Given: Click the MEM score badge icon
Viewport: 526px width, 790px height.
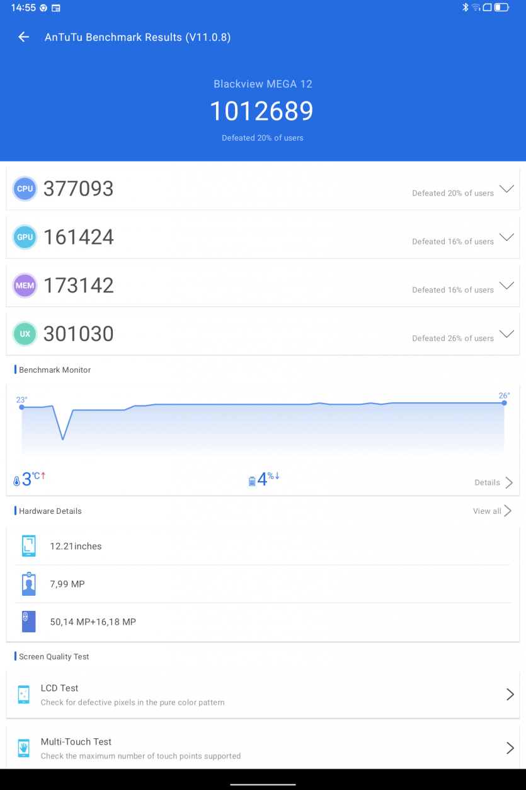Looking at the screenshot, I should [x=25, y=286].
